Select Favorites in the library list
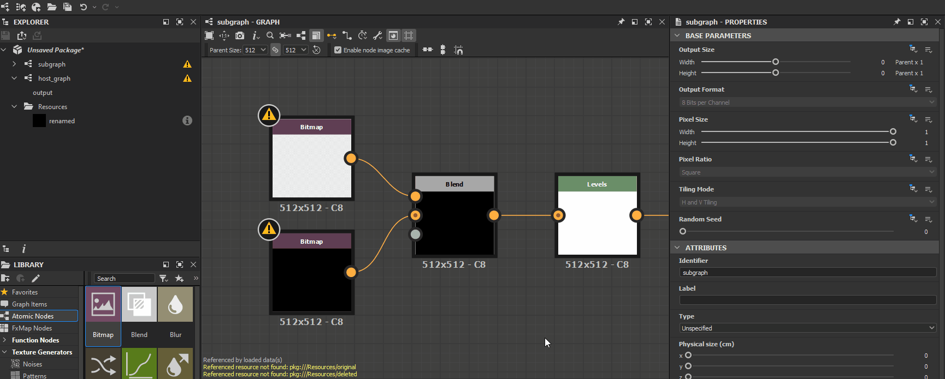The height and width of the screenshot is (379, 945). click(x=25, y=292)
